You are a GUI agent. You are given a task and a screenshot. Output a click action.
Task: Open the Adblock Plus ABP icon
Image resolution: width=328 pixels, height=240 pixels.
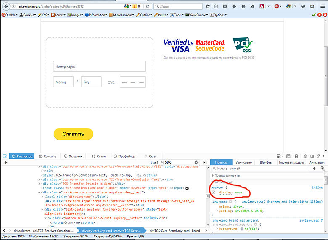tap(276, 6)
